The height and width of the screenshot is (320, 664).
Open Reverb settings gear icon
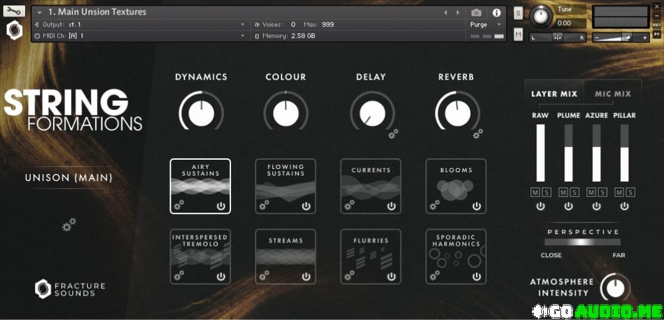pyautogui.click(x=477, y=134)
